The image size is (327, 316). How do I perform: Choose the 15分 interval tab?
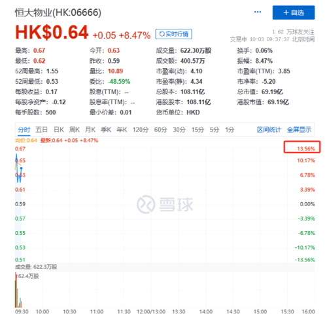click(198, 130)
